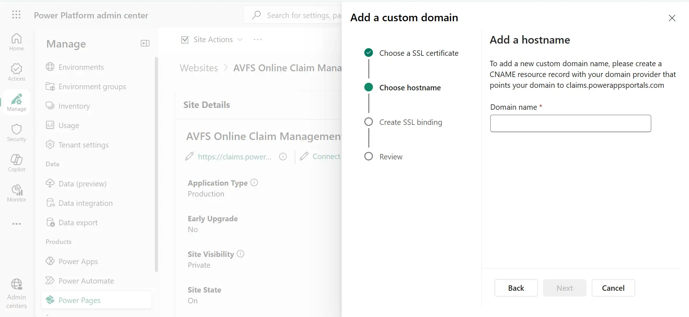Open Inventory in Manage menu
The image size is (689, 317).
click(68, 106)
